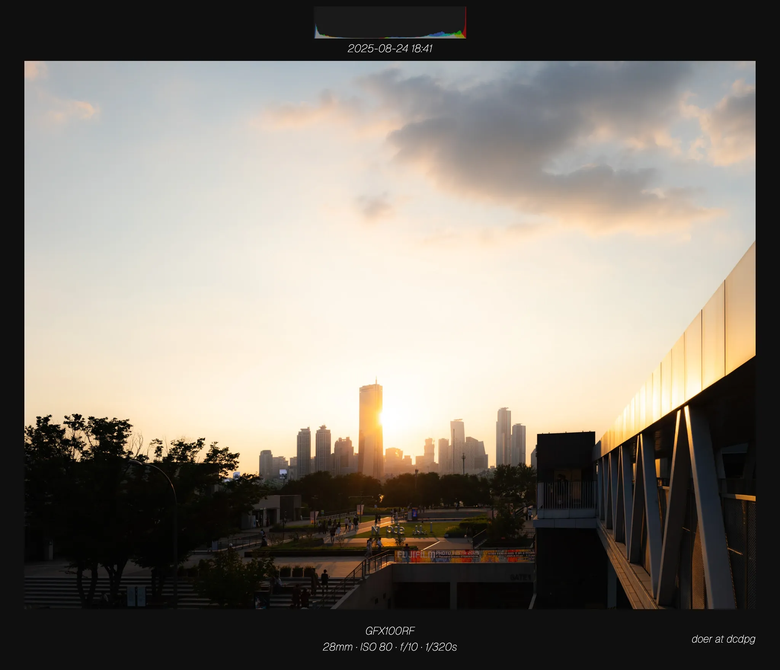The width and height of the screenshot is (780, 670).
Task: Click the 1/320s shutter speed value
Action: pos(441,647)
